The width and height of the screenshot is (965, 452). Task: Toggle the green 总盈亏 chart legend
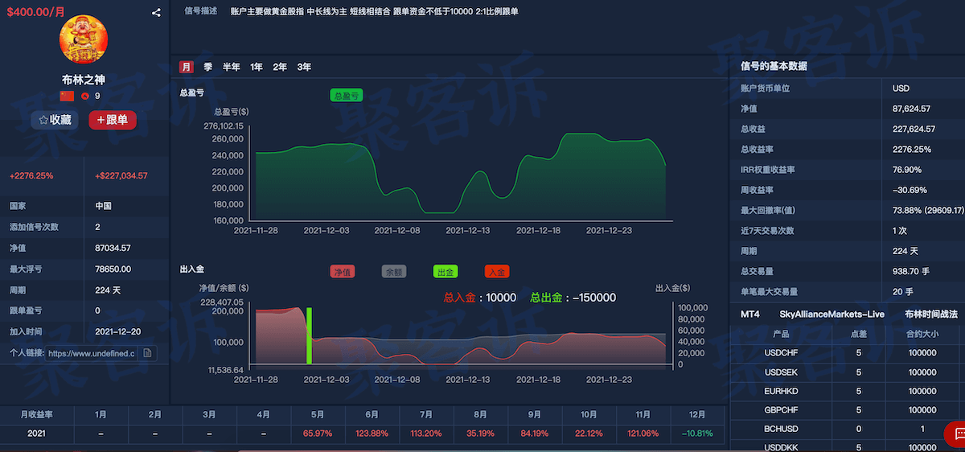click(x=346, y=95)
